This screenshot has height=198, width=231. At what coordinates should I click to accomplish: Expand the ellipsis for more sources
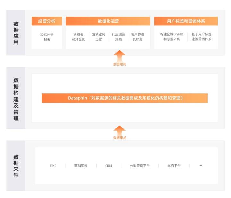click(x=200, y=166)
